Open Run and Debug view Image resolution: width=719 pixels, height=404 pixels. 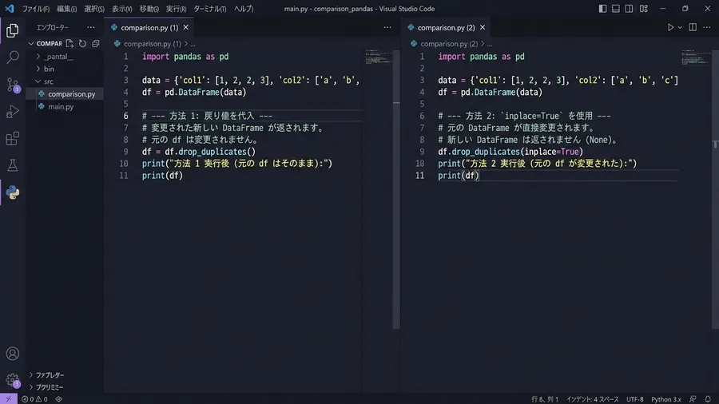12,111
